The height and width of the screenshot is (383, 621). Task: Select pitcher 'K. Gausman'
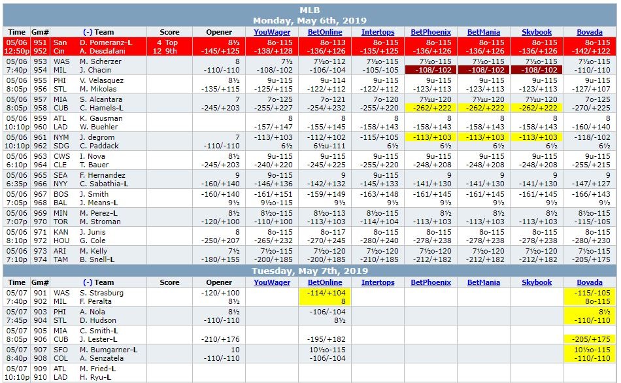point(101,118)
